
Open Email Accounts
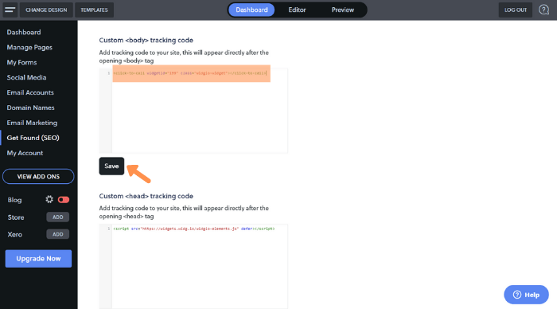coord(30,92)
